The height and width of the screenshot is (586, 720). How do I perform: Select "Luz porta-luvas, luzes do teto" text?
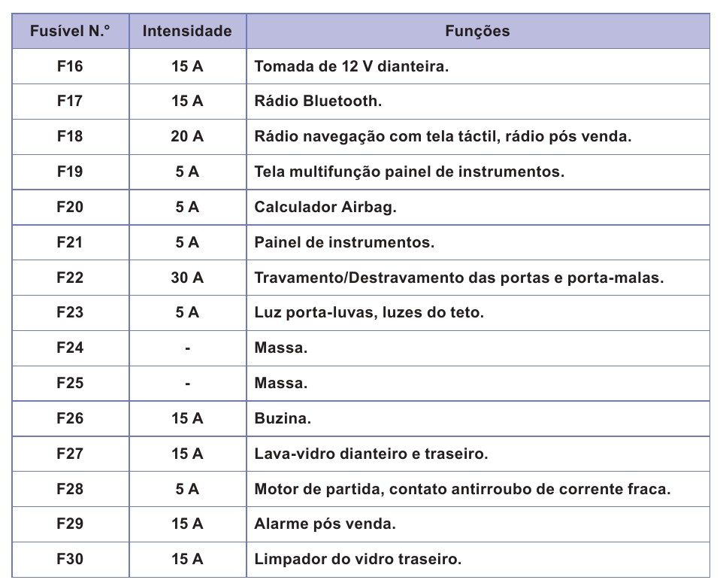(369, 312)
